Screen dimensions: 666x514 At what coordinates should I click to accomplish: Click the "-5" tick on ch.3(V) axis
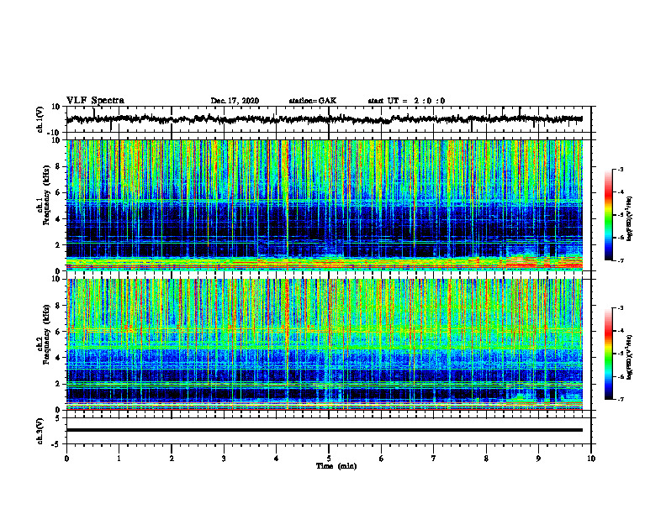(55, 444)
